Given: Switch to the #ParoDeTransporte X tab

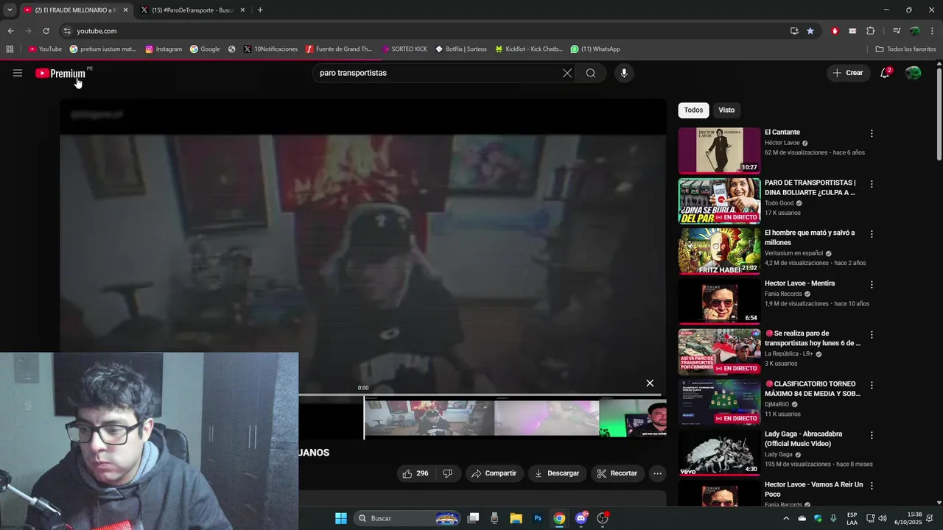Looking at the screenshot, I should coord(193,10).
